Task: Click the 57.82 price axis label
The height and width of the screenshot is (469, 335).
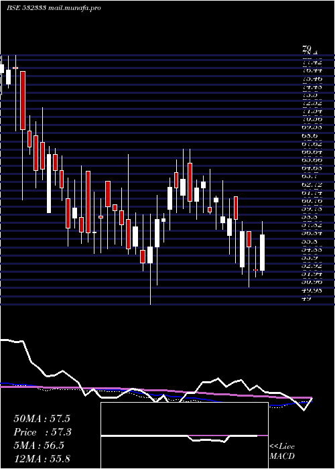Action: (x=312, y=225)
